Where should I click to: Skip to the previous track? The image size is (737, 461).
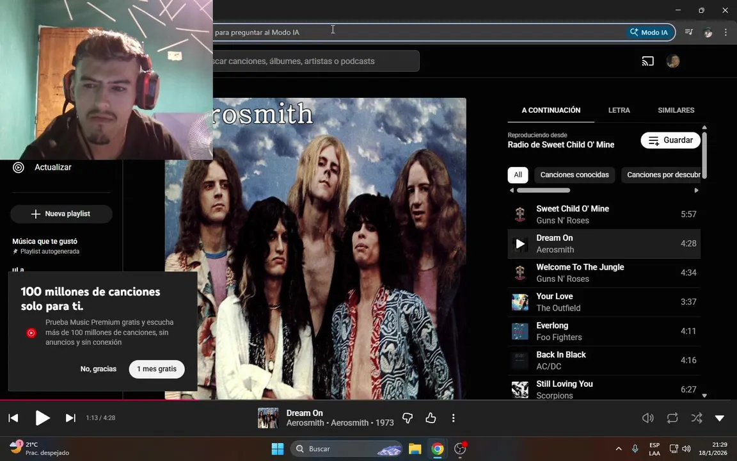tap(13, 417)
